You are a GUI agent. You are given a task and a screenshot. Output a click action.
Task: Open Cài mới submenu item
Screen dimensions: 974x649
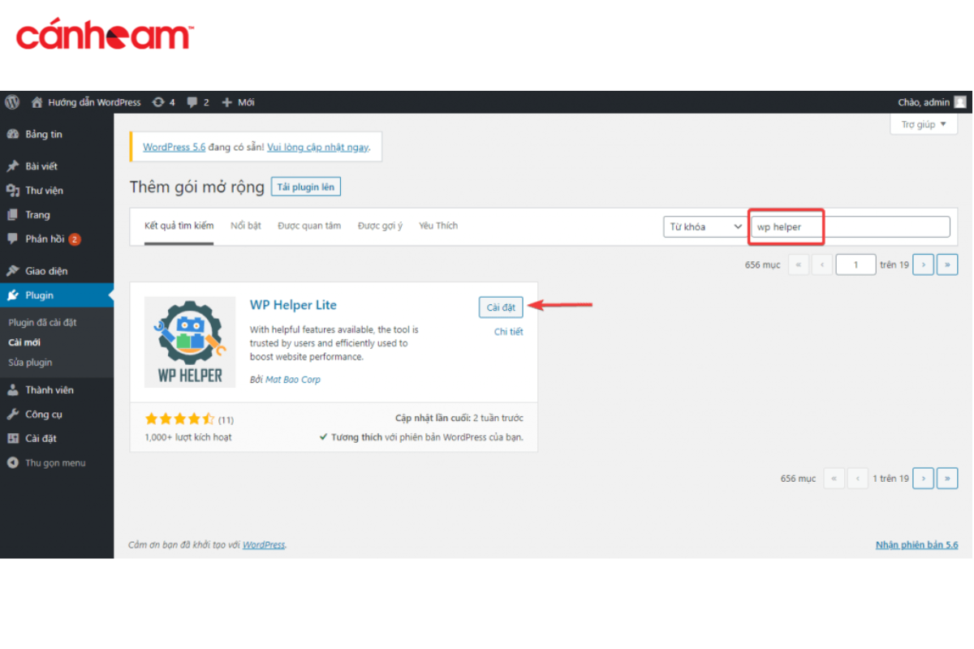24,342
